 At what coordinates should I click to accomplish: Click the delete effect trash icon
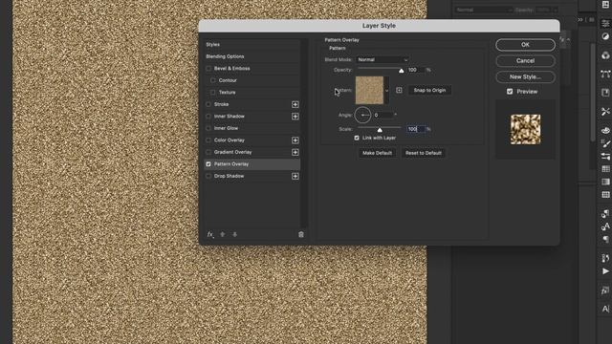pyautogui.click(x=301, y=234)
